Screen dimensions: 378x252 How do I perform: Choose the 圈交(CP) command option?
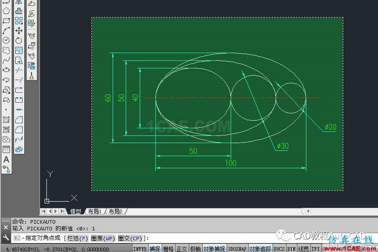tap(130, 238)
